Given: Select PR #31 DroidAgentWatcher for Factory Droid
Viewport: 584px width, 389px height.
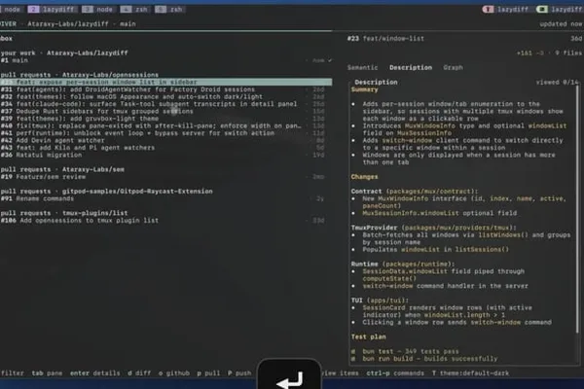Looking at the screenshot, I should [165, 89].
